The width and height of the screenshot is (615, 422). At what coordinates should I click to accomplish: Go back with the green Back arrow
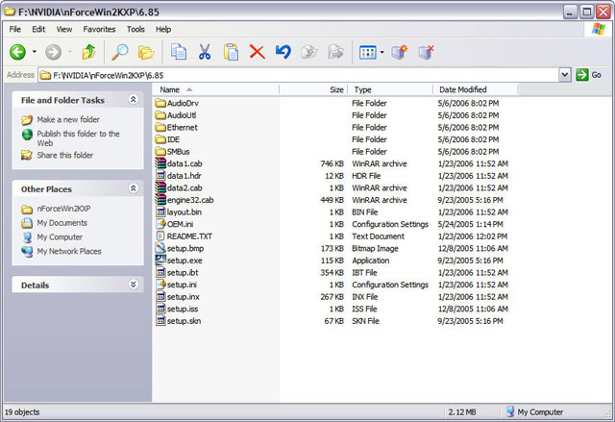pyautogui.click(x=17, y=52)
